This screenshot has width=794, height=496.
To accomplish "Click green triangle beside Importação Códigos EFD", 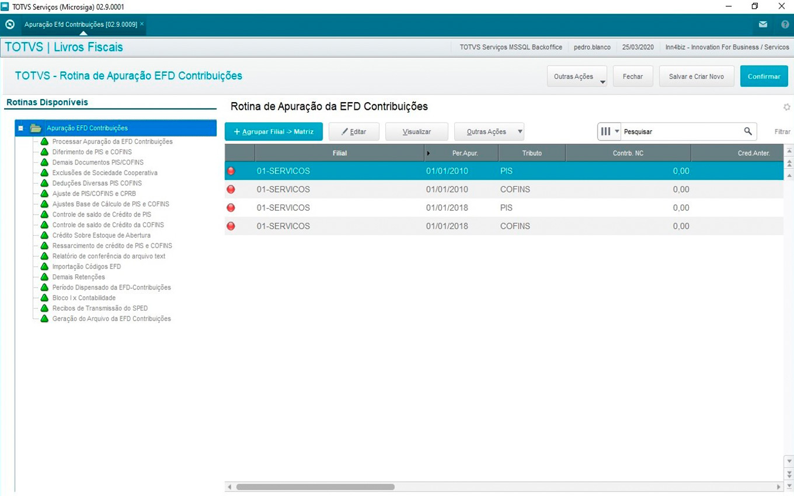I will coord(44,267).
